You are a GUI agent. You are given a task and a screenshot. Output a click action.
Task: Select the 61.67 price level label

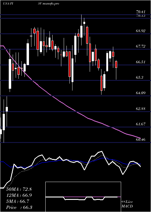[141, 124]
